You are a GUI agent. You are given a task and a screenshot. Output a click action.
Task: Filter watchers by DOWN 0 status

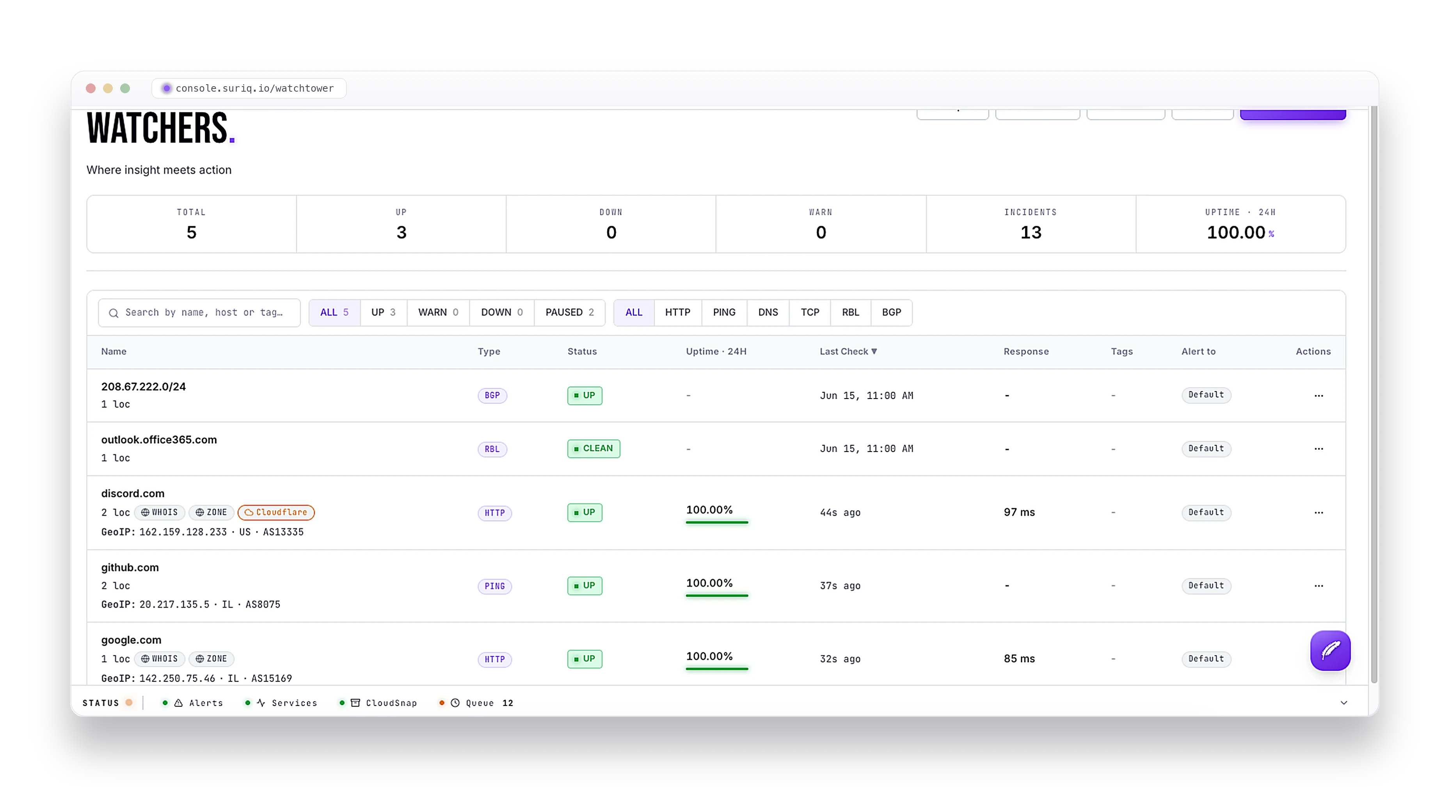pos(501,312)
